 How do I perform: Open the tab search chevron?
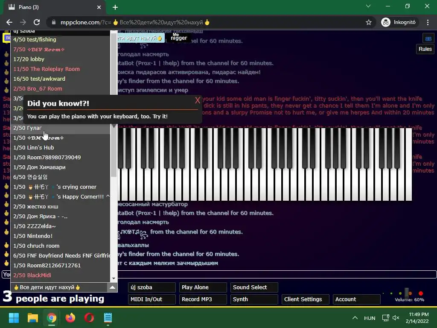[x=368, y=6]
